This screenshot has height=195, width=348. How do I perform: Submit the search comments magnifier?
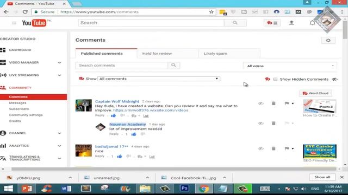tap(173, 65)
